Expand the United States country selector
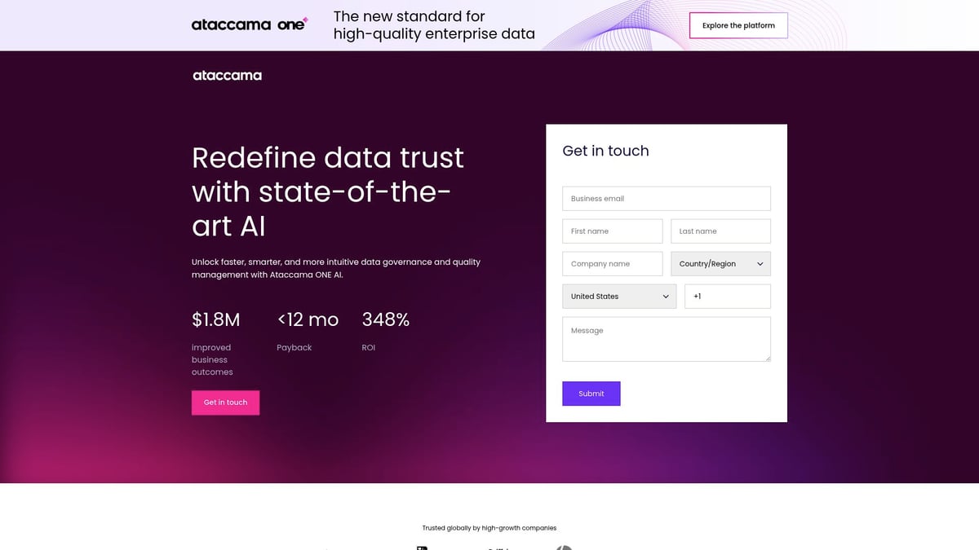Image resolution: width=979 pixels, height=550 pixels. [x=618, y=296]
